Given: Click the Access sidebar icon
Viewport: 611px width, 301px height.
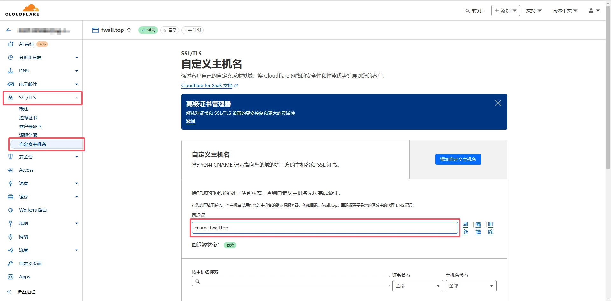Looking at the screenshot, I should [11, 170].
